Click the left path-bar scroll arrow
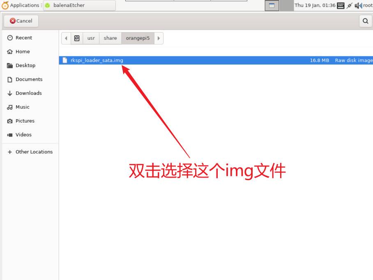 (66, 38)
